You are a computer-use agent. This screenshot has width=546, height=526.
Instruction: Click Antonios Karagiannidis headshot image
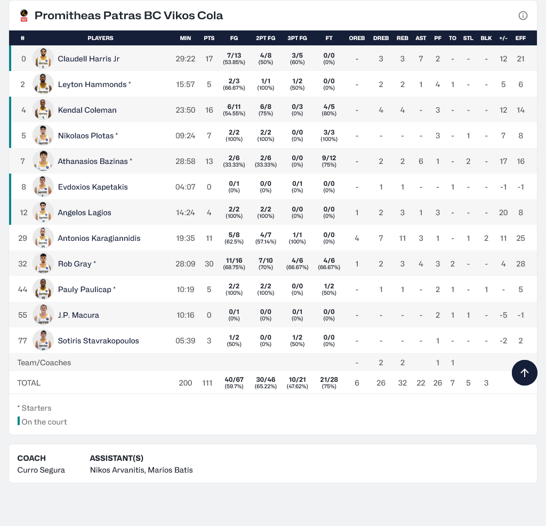pyautogui.click(x=43, y=238)
